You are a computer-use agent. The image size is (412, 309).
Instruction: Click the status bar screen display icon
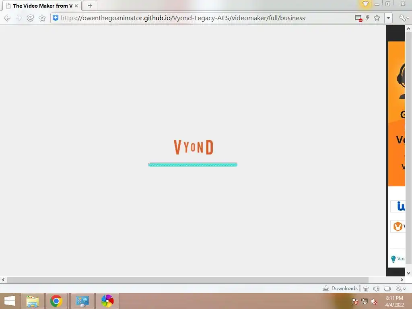pyautogui.click(x=387, y=289)
